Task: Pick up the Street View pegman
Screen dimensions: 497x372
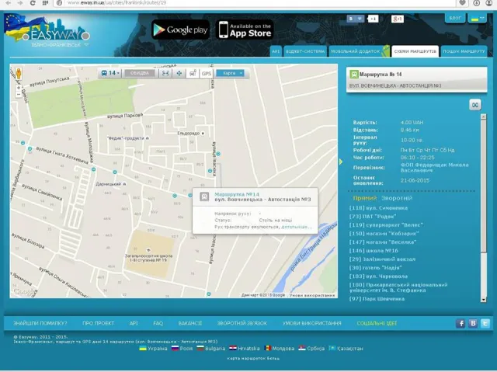Action: tap(19, 74)
